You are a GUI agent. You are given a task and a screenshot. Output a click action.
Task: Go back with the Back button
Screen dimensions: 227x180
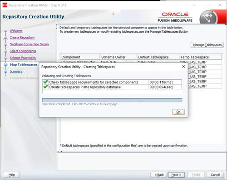pos(159,175)
